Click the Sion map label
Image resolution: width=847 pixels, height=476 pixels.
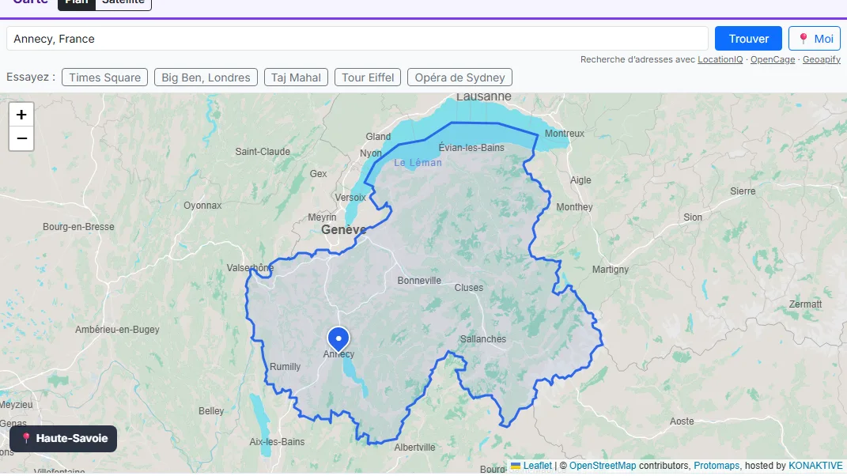pyautogui.click(x=693, y=217)
